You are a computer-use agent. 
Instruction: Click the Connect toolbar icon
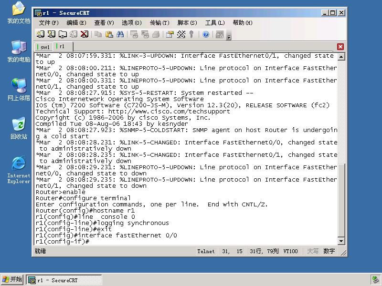click(41, 34)
